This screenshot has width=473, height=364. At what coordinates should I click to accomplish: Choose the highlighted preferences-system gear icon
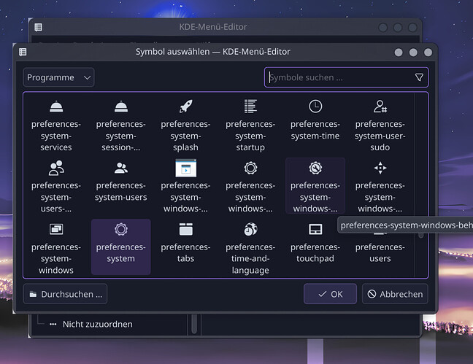click(x=121, y=230)
